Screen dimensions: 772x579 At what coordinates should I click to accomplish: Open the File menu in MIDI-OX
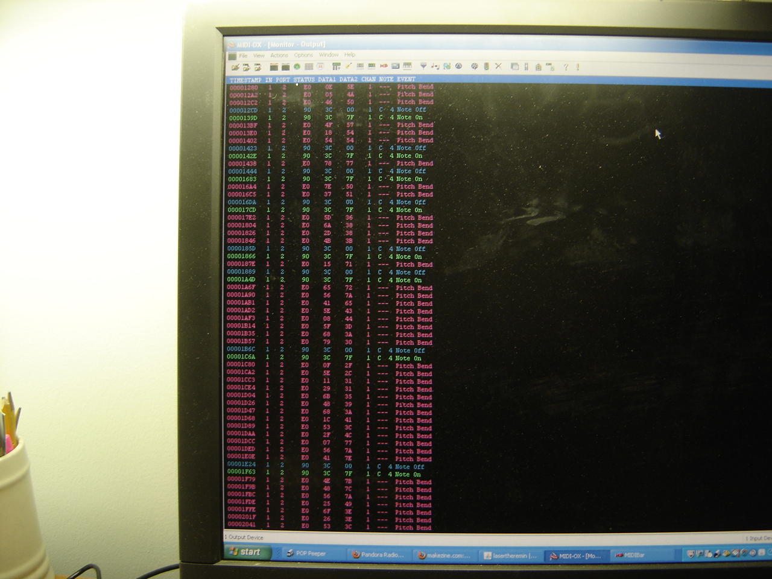click(243, 55)
